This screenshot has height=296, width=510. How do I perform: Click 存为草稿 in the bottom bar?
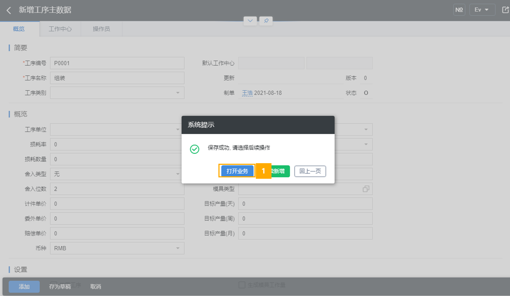pyautogui.click(x=60, y=287)
